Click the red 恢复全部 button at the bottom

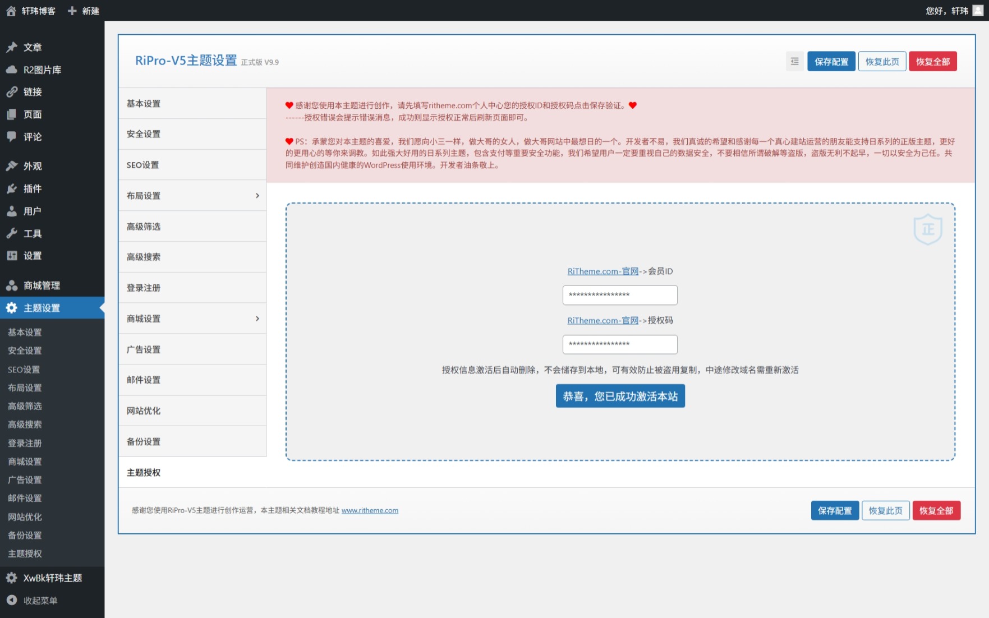[936, 510]
